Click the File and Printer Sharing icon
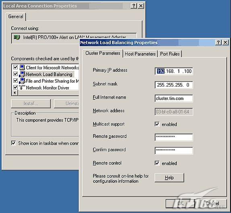Viewport: 231px width, 213px height. (22, 81)
